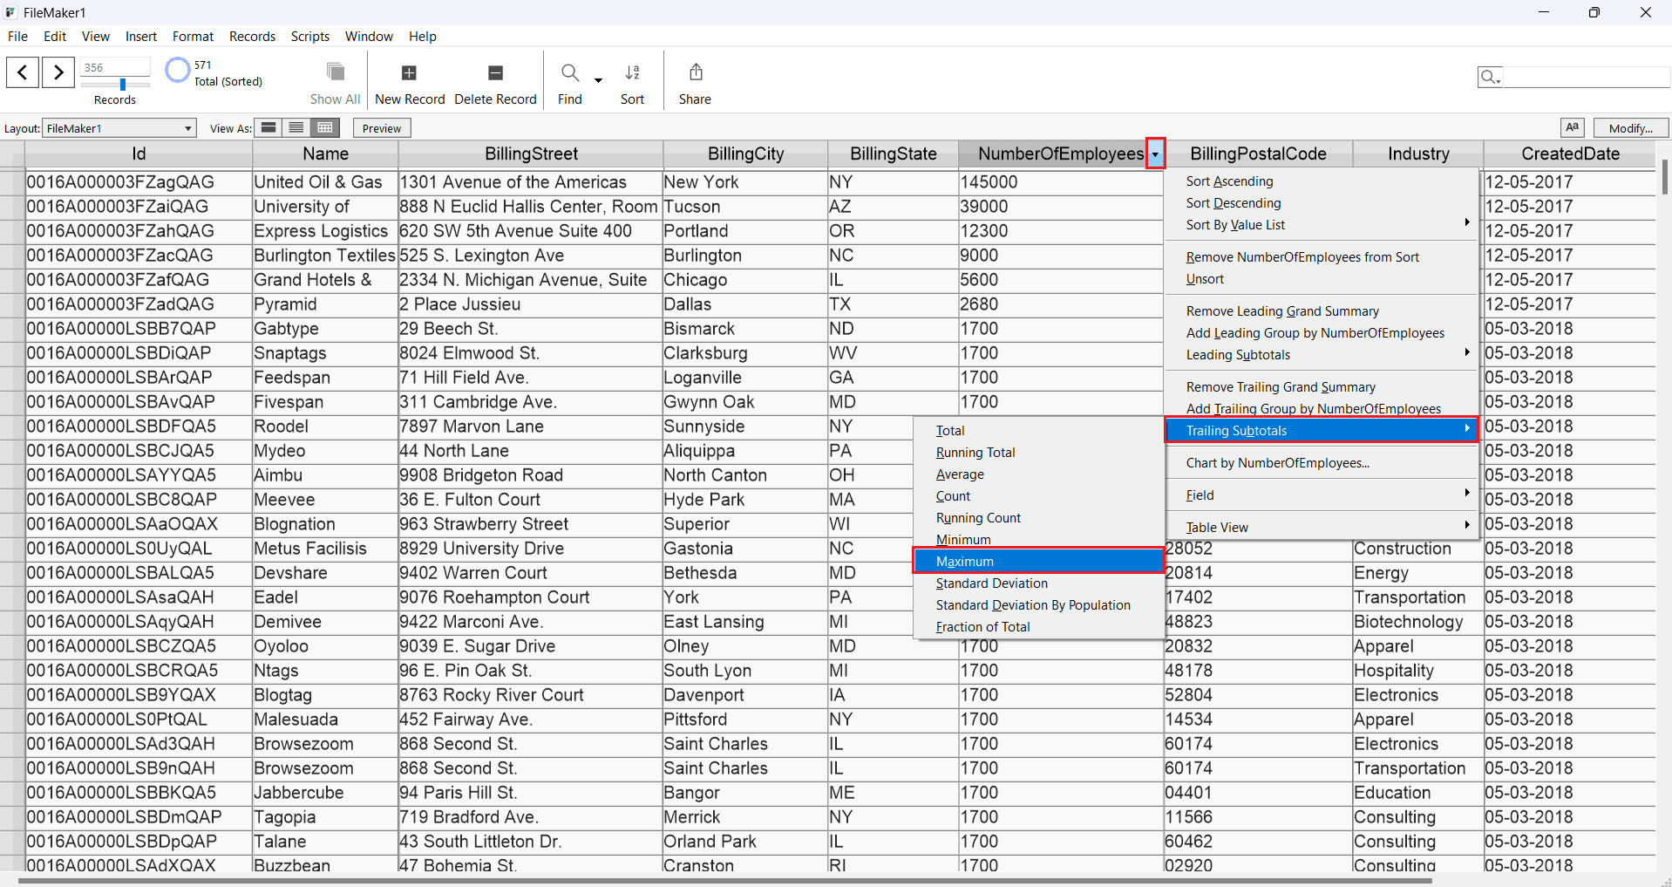Click the found set pie circle icon
1672x887 pixels.
point(178,70)
